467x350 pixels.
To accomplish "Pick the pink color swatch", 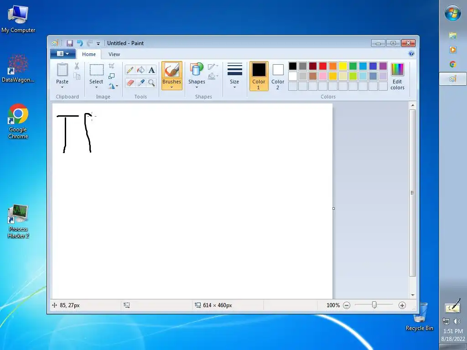I will pyautogui.click(x=323, y=76).
